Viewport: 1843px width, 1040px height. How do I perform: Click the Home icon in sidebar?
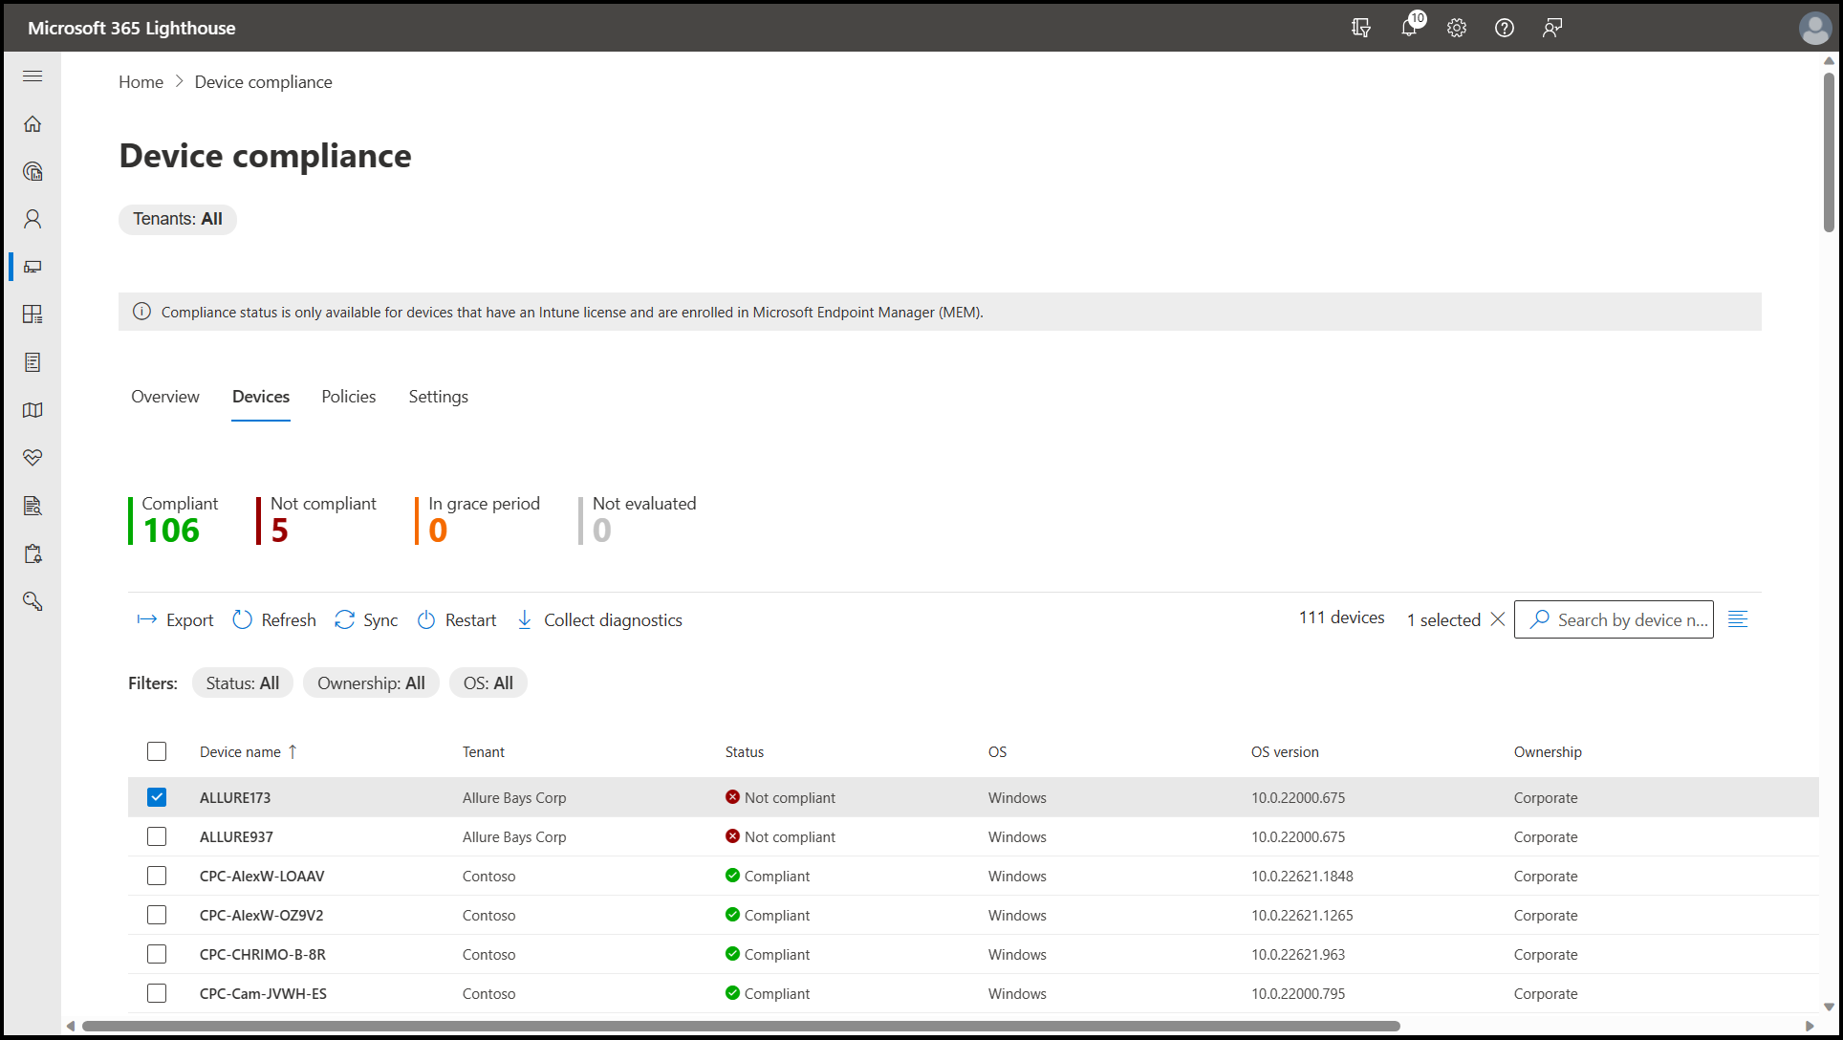pyautogui.click(x=33, y=124)
